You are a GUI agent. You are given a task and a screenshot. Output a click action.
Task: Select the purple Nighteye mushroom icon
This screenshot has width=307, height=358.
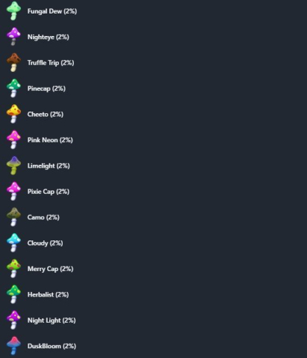(13, 37)
